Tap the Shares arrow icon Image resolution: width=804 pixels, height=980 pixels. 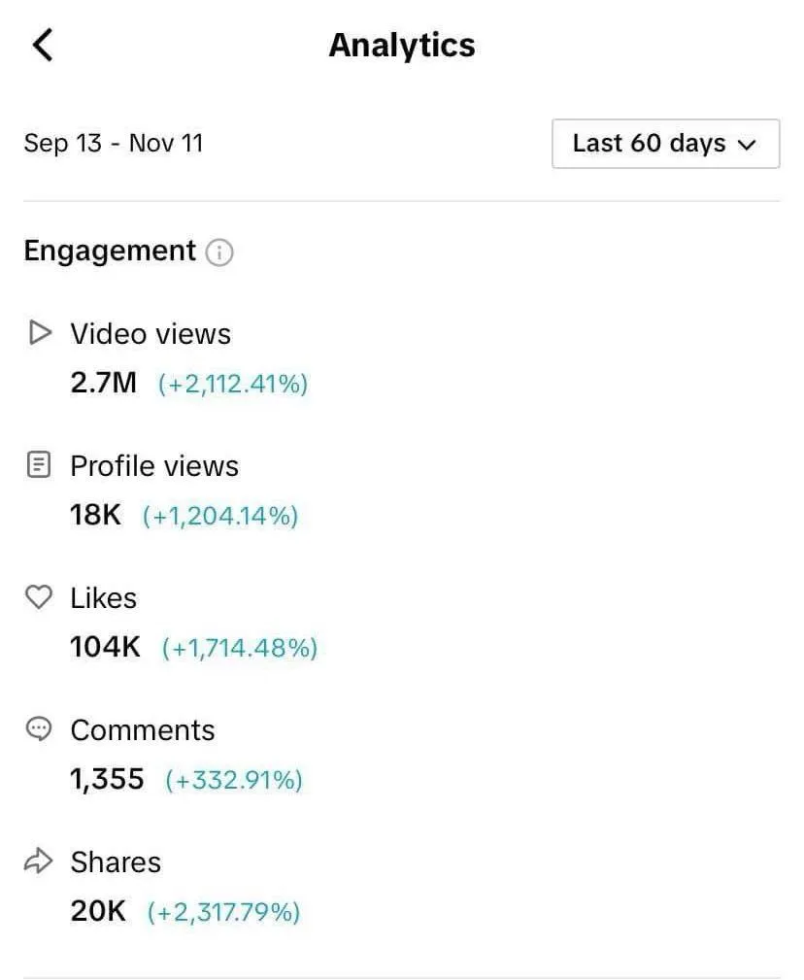[x=38, y=861]
